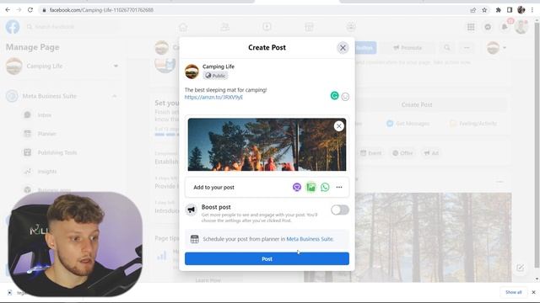Image resolution: width=540 pixels, height=303 pixels.
Task: Collapse the Meta Business Suite section
Action: point(115,96)
